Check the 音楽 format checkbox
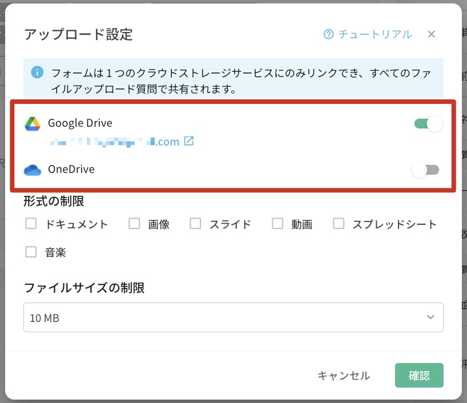This screenshot has width=467, height=403. pos(31,252)
